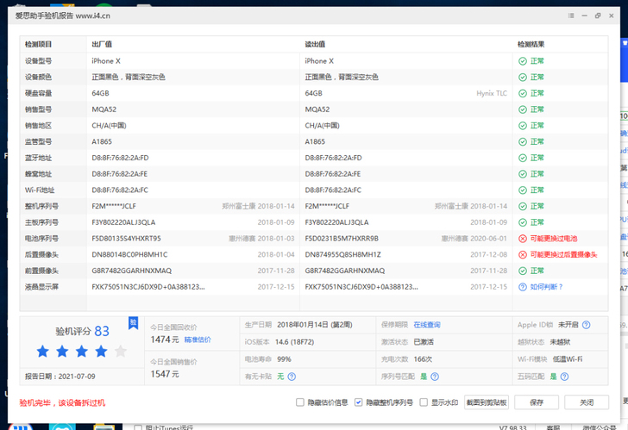Click help icon beside Apple ID锁 未开启
Viewport: 628px width, 430px height.
click(587, 325)
